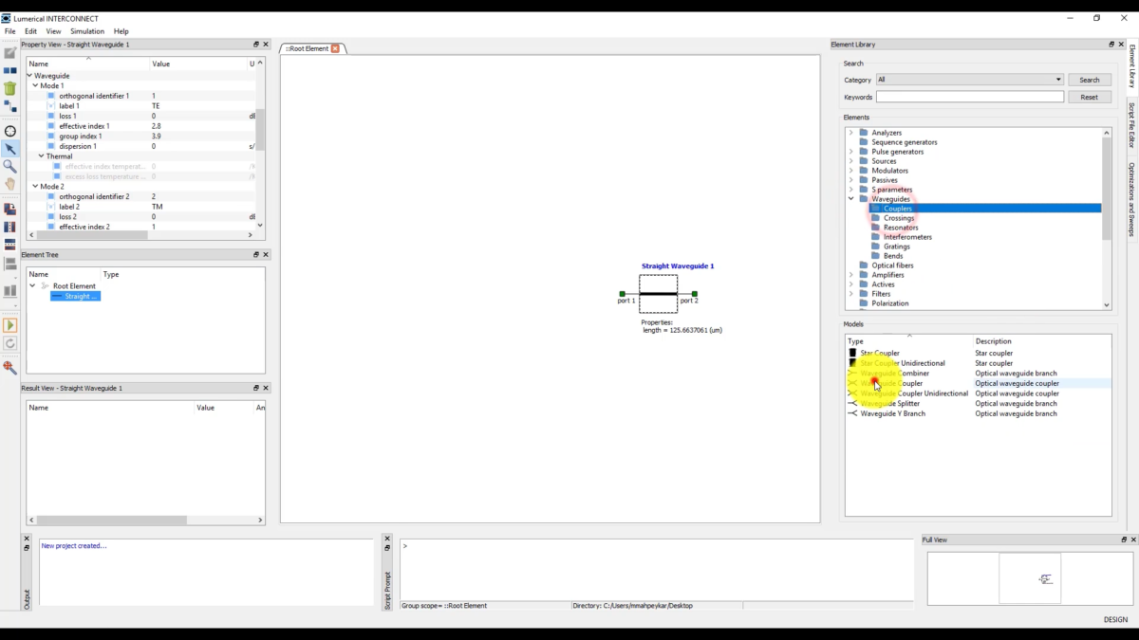1139x640 pixels.
Task: Collapse the Thermal property group
Action: coord(41,156)
